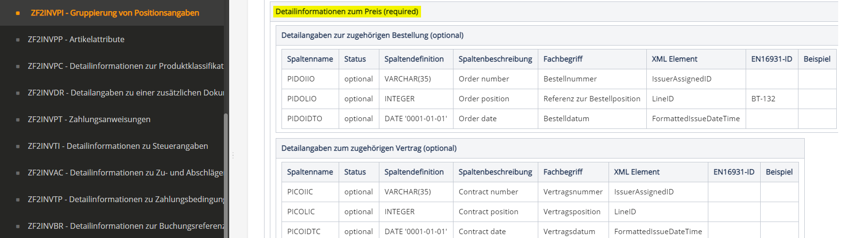The image size is (844, 238).
Task: Click bullet icon beside ZF2INVPP entry
Action: click(x=18, y=40)
